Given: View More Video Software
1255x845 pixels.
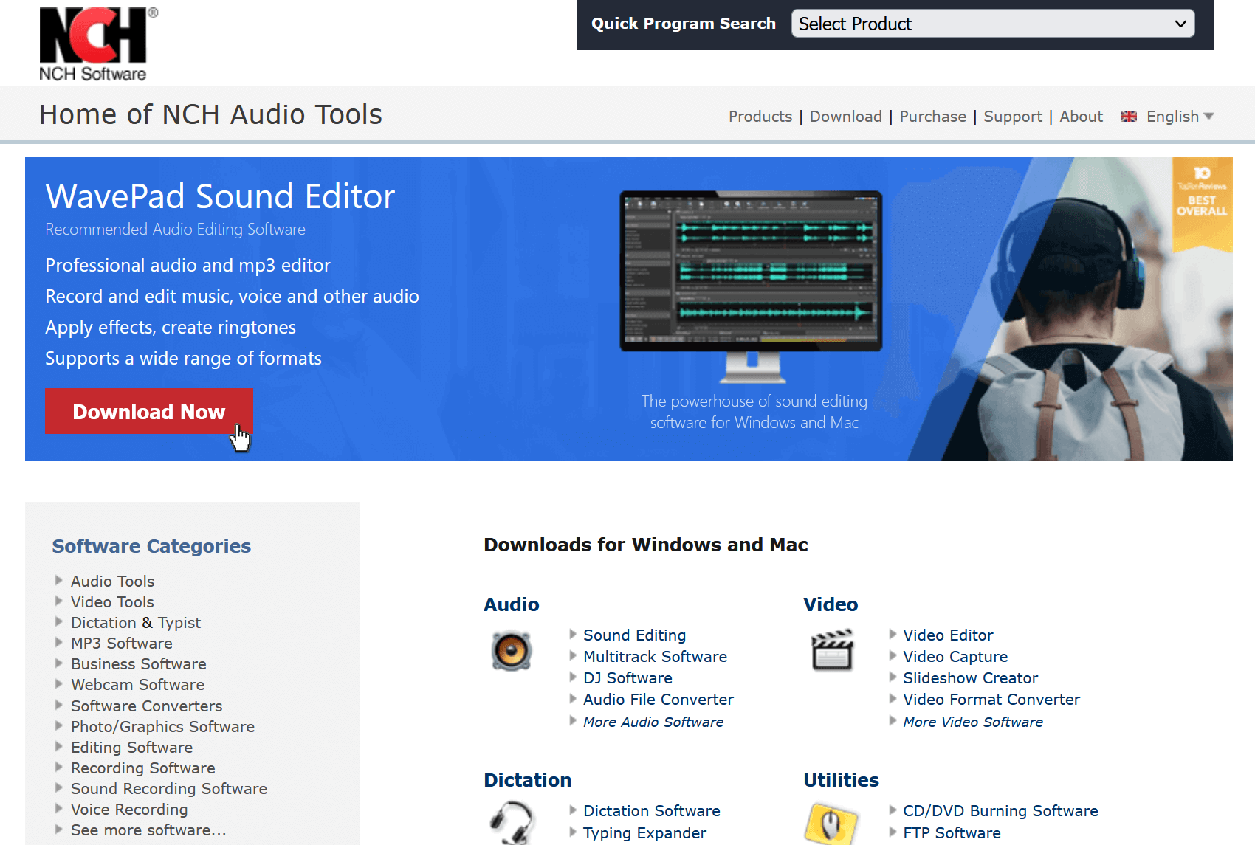Looking at the screenshot, I should click(973, 722).
